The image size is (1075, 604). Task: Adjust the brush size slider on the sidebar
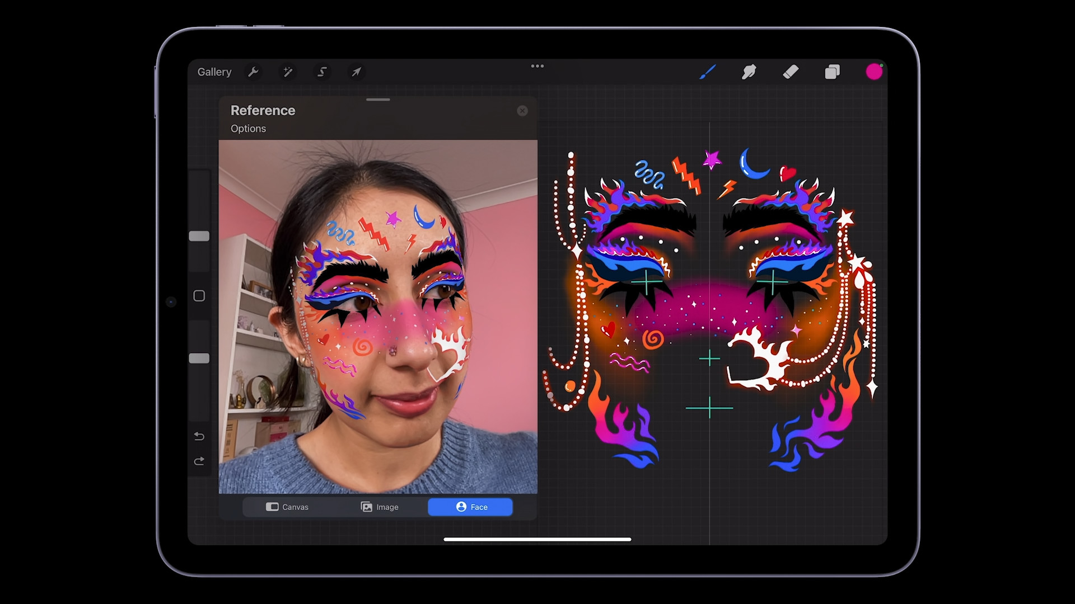(x=199, y=236)
